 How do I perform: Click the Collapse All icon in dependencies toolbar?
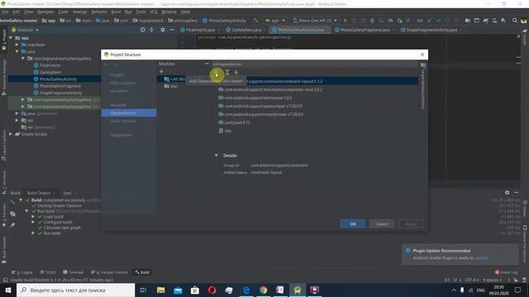pos(236,73)
